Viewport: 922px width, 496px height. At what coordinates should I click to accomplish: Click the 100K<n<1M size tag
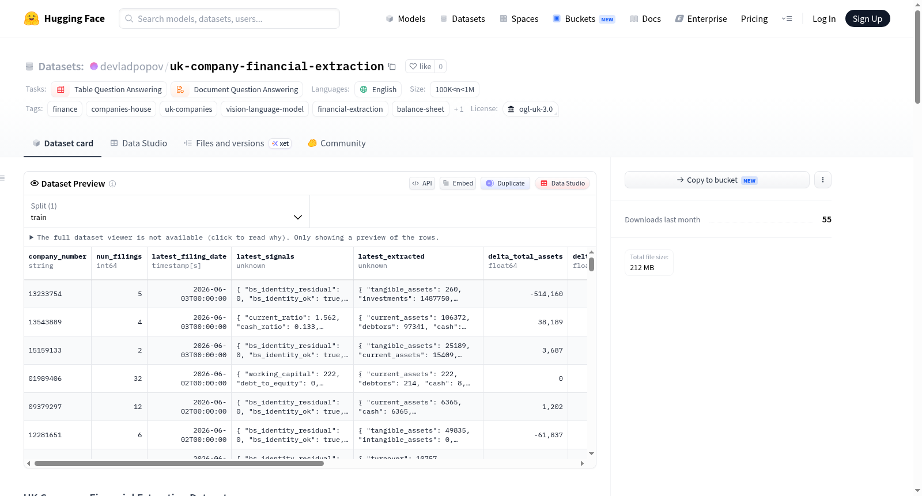455,89
